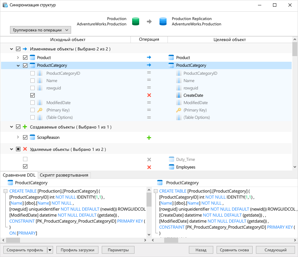The image size is (298, 257).
Task: Click the green source database icon
Action: 135,21
